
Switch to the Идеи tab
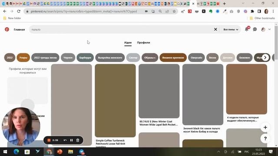128,42
